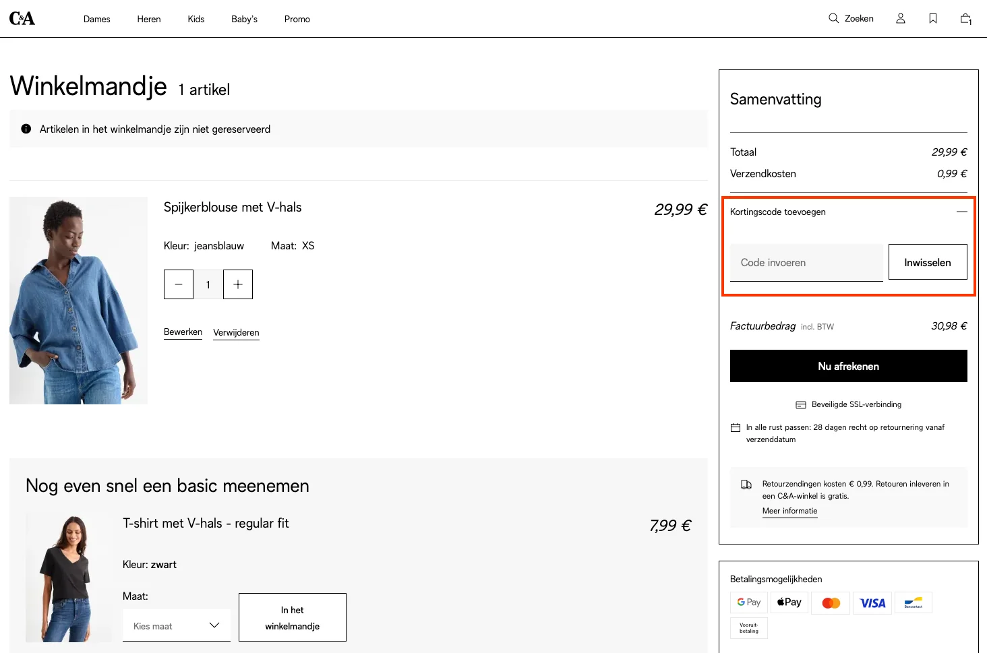Click the Nu afrekenen button
Viewport: 987px width, 653px height.
848,366
